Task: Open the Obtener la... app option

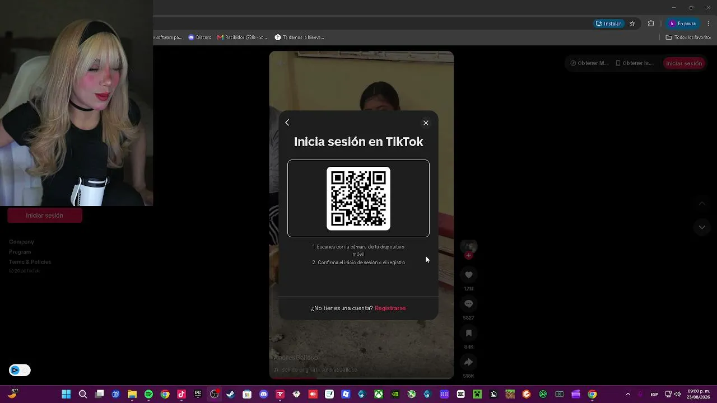Action: [x=634, y=63]
